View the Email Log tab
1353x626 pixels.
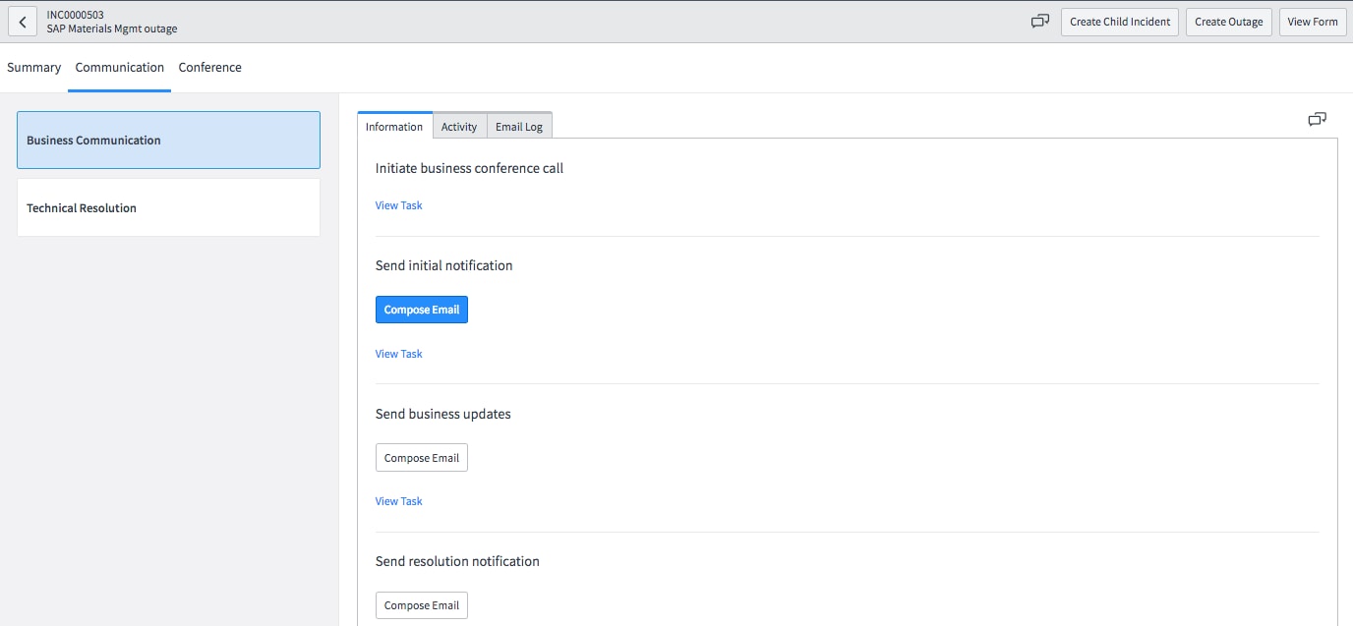(519, 126)
